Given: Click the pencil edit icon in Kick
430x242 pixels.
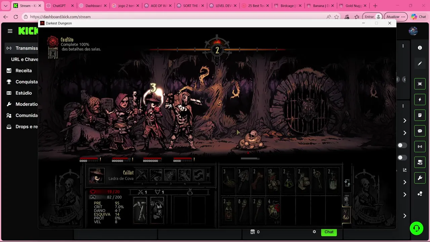Looking at the screenshot, I should coord(420,64).
